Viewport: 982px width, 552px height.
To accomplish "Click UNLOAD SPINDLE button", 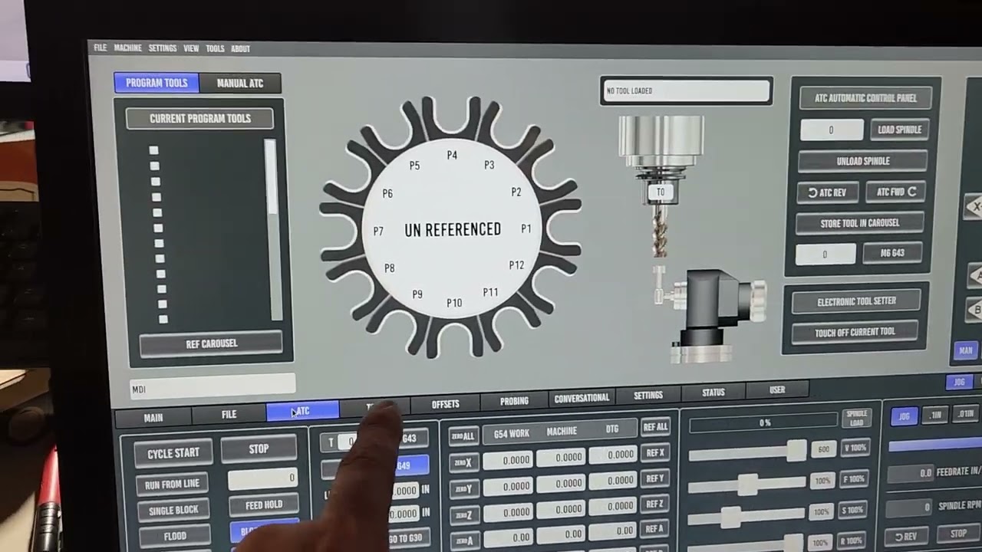I will click(x=863, y=161).
